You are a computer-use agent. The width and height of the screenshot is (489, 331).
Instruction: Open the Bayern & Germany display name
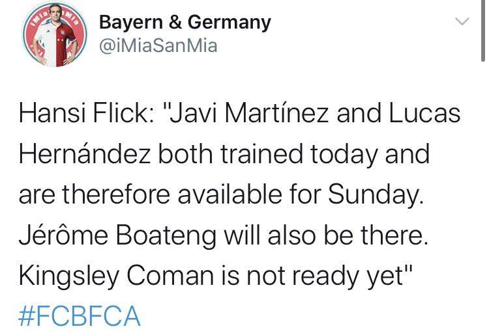[185, 22]
